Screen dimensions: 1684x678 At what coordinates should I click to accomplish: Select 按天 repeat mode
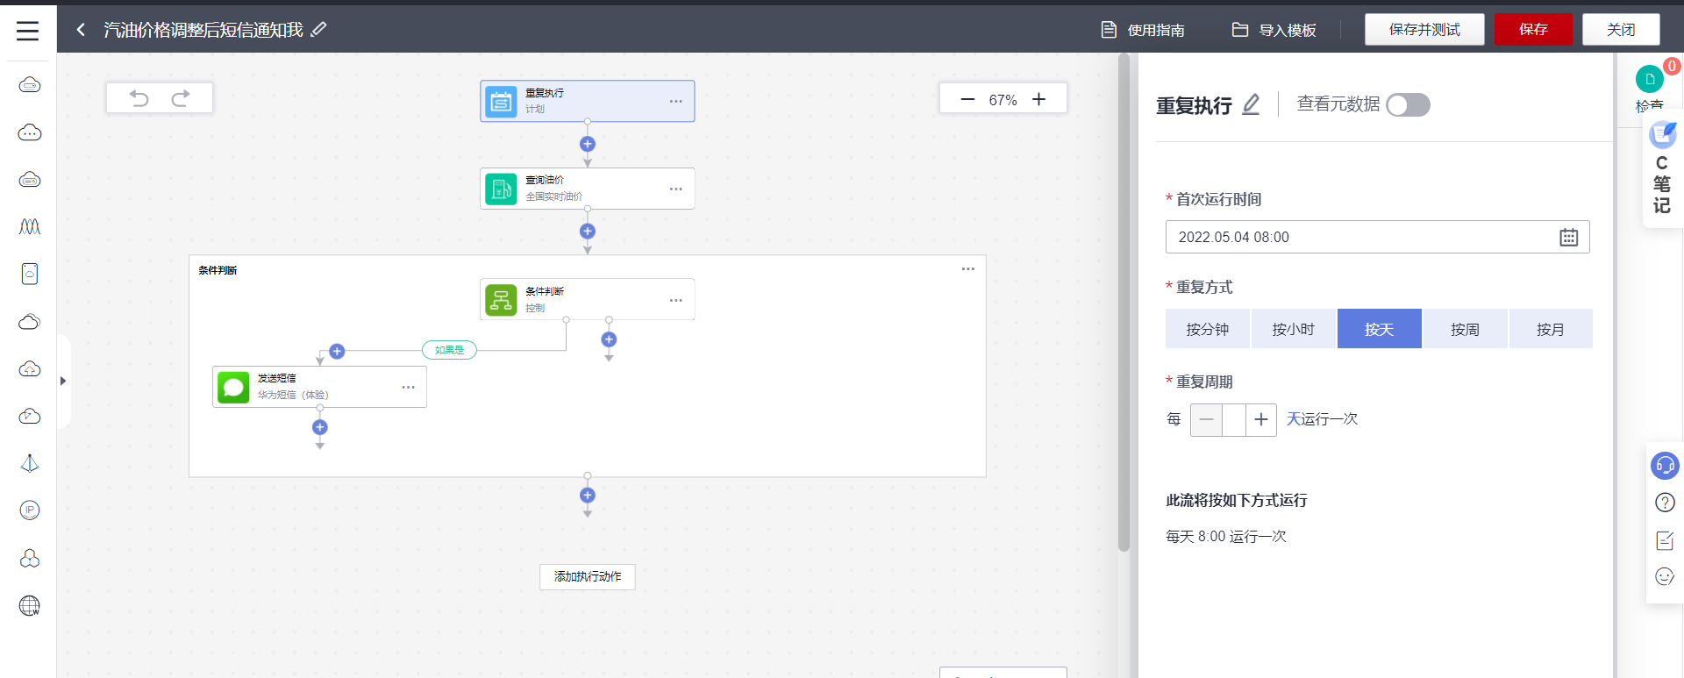click(x=1380, y=329)
